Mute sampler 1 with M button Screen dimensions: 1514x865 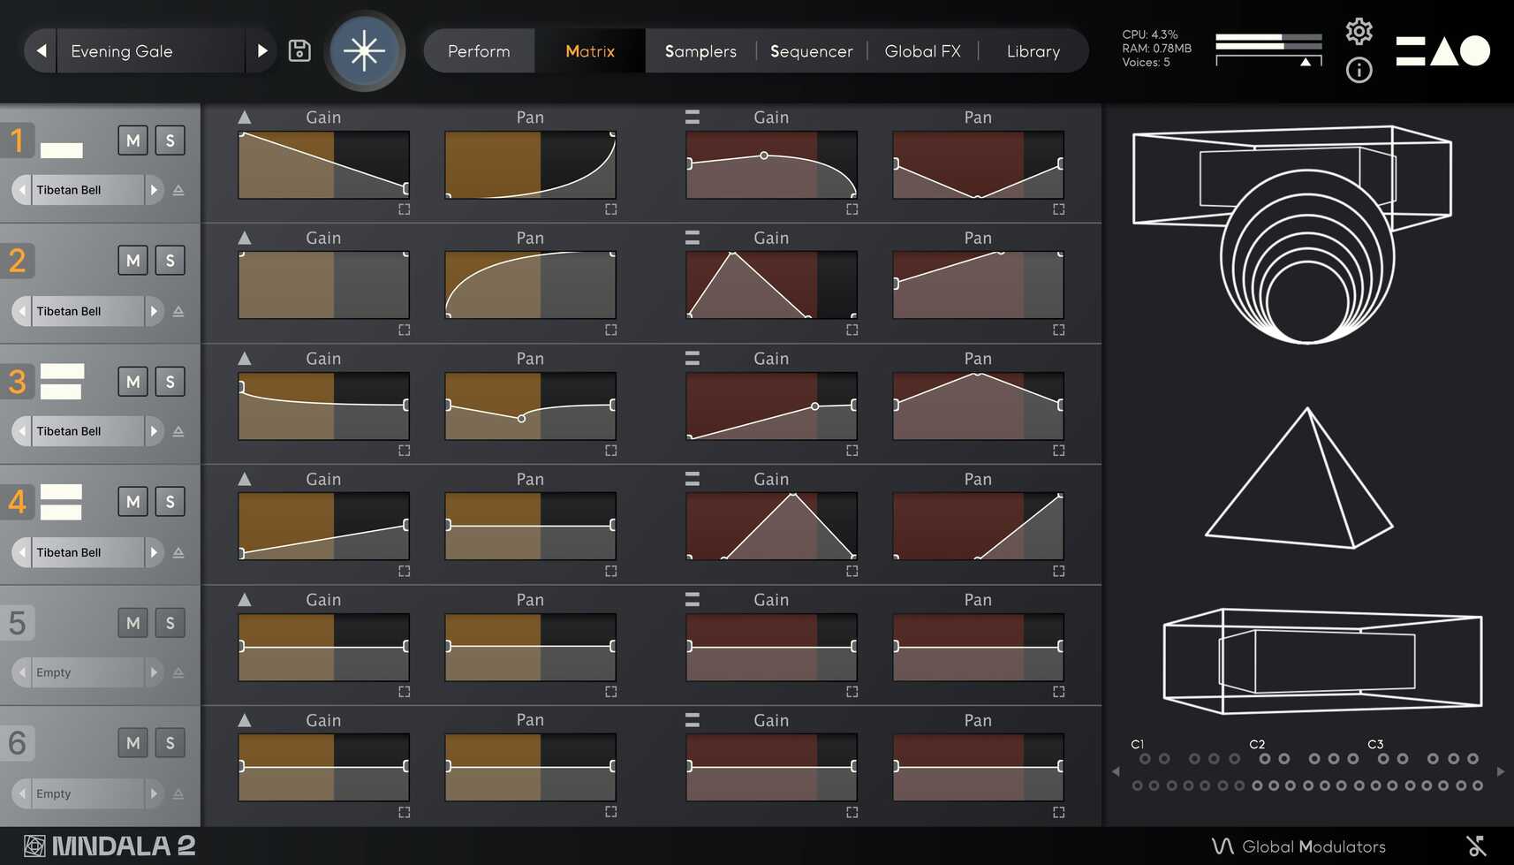tap(133, 140)
